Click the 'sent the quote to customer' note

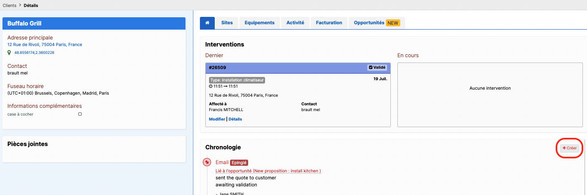246,178
